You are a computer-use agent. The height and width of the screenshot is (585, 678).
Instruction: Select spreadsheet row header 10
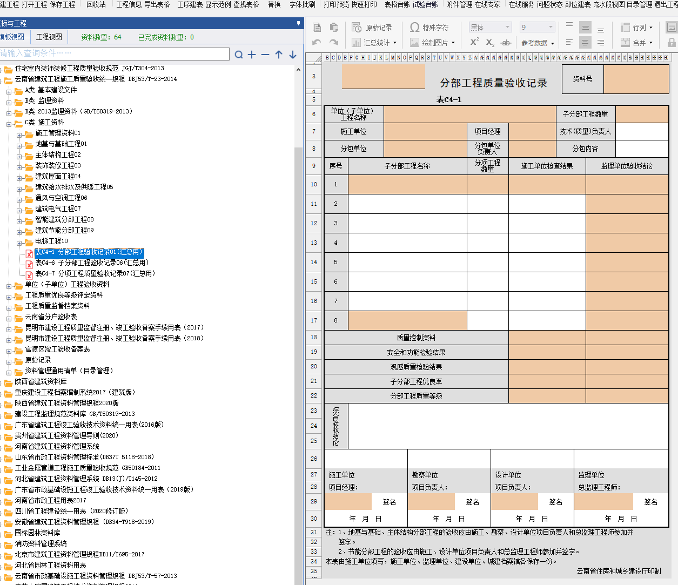click(314, 184)
